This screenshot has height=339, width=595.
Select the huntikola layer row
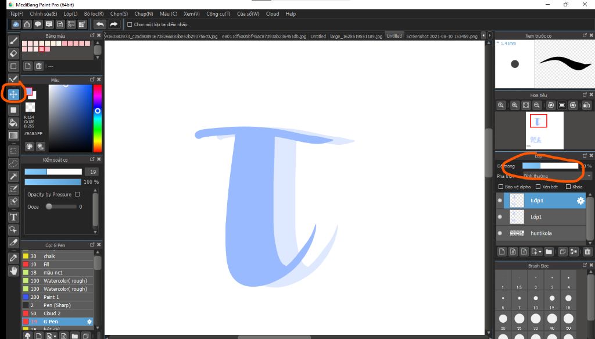pyautogui.click(x=541, y=233)
